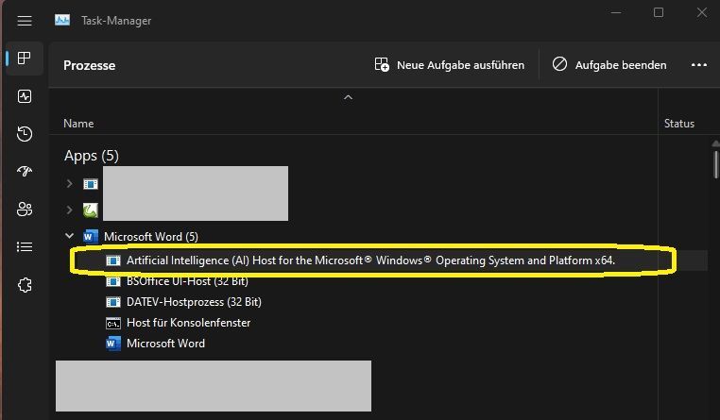Expand the second hidden app with green icon
The height and width of the screenshot is (420, 720).
click(x=69, y=210)
